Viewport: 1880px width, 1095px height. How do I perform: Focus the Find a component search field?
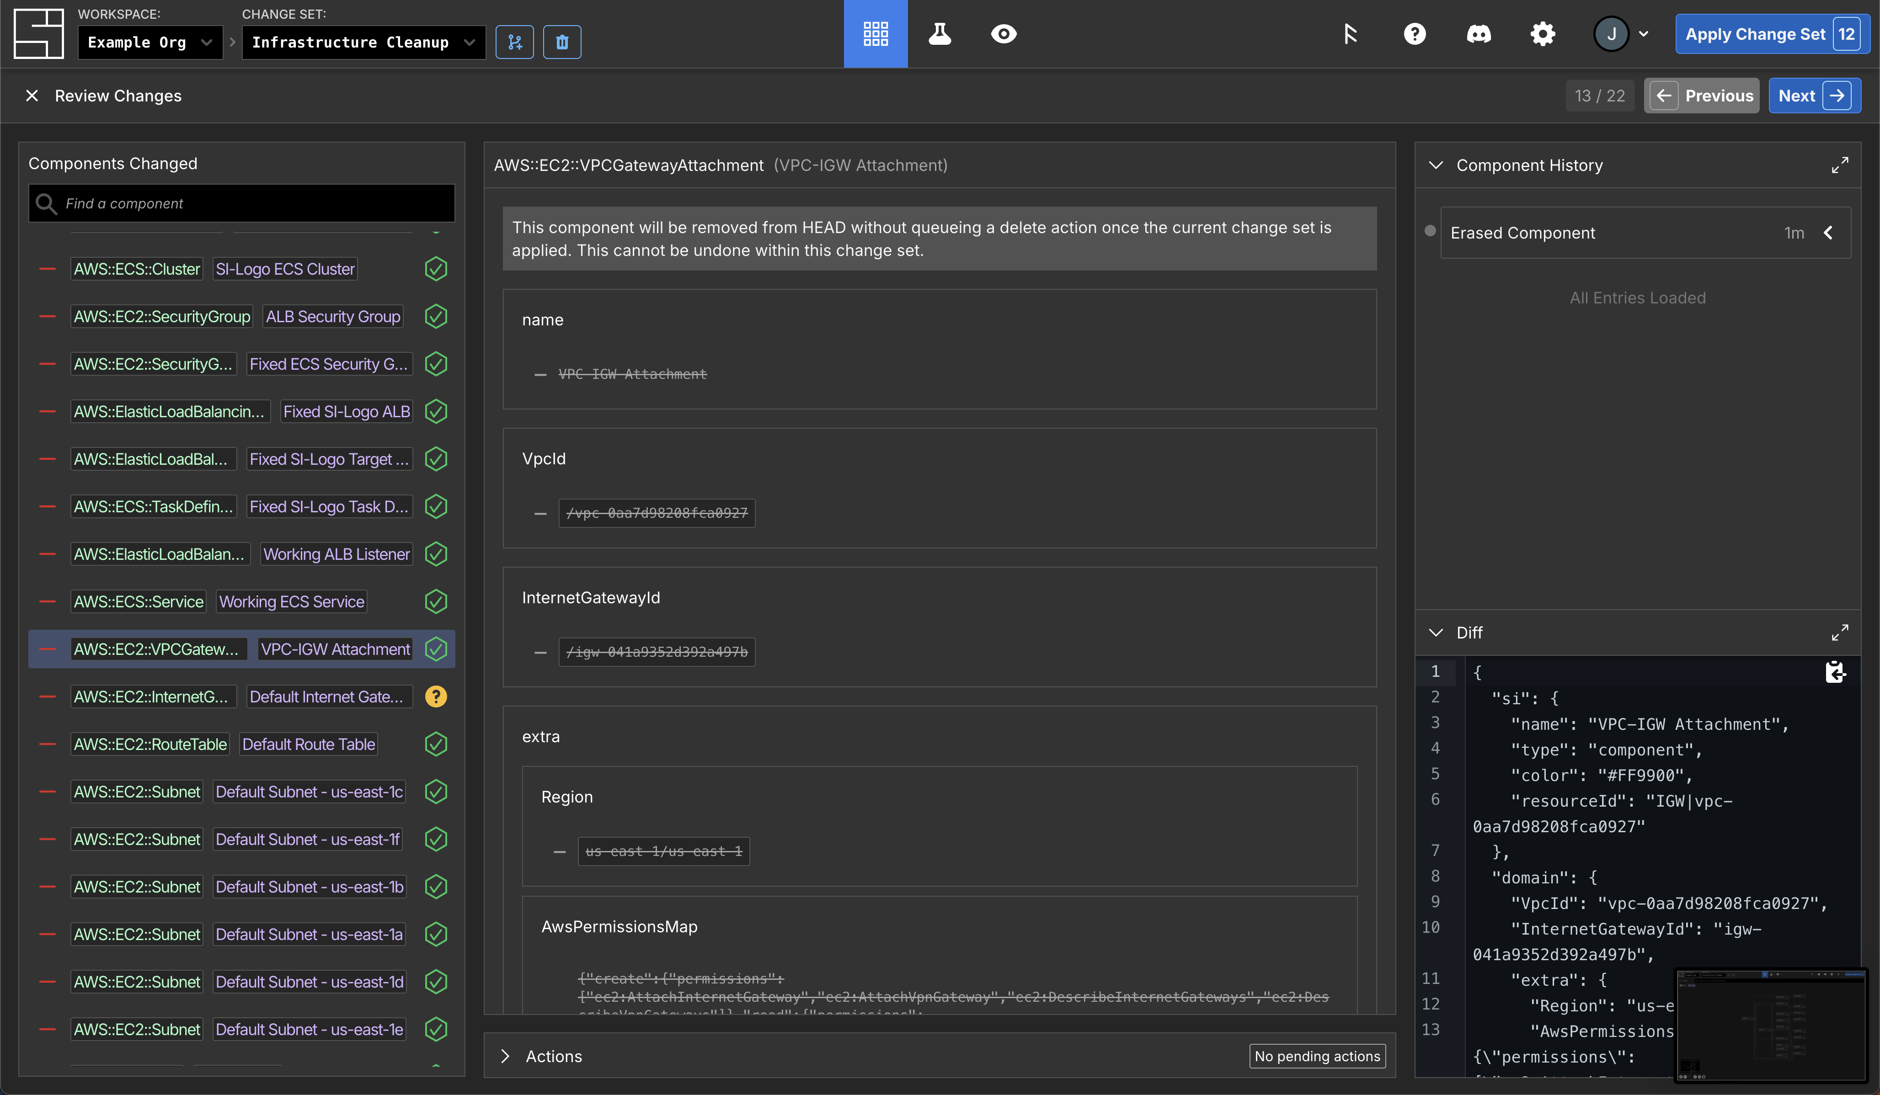[242, 203]
